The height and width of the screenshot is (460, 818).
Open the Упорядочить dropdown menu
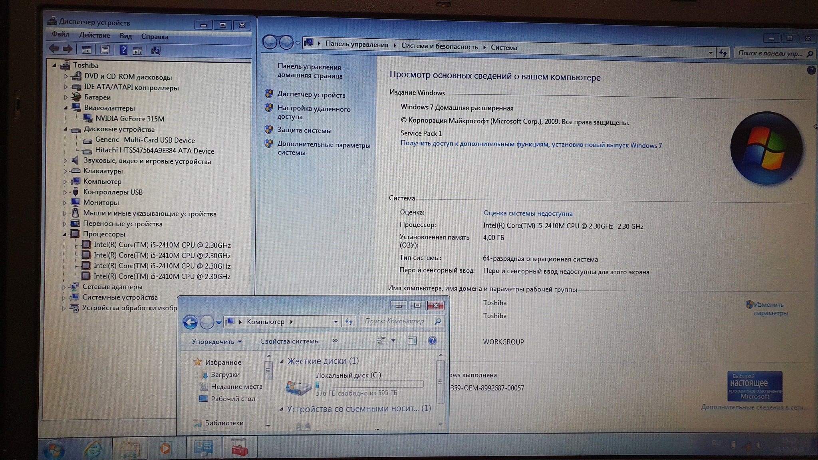click(x=216, y=341)
